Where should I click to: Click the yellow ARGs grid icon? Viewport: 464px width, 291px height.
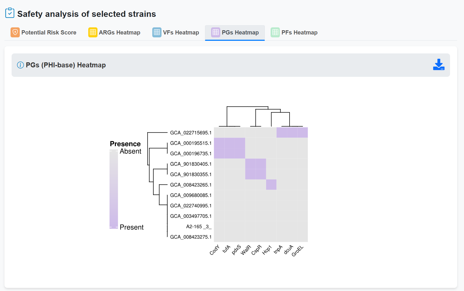pos(92,32)
